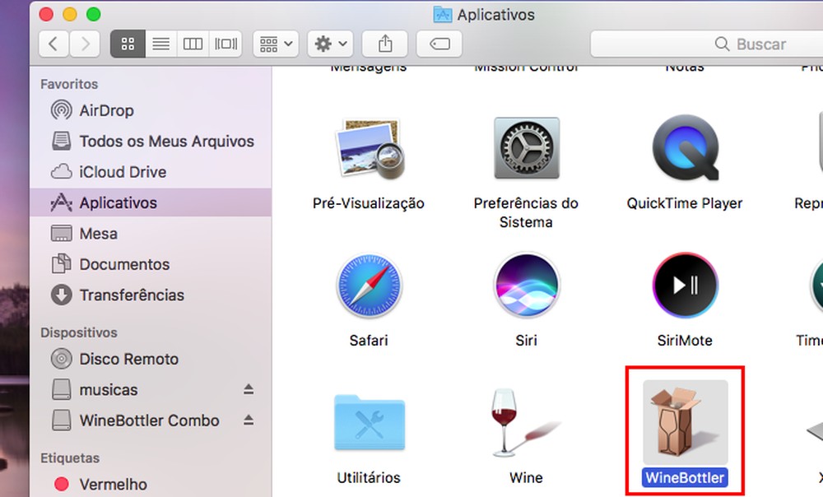Launch Siri

coord(526,285)
